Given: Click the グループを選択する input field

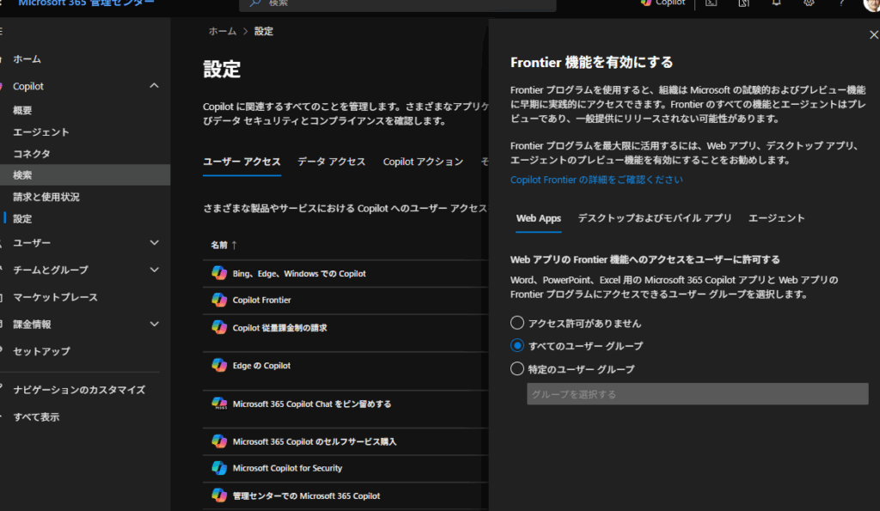Looking at the screenshot, I should pos(696,393).
